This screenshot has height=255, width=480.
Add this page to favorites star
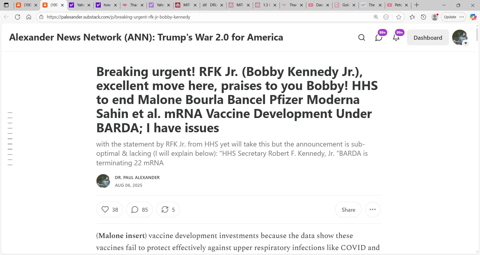coord(399,17)
